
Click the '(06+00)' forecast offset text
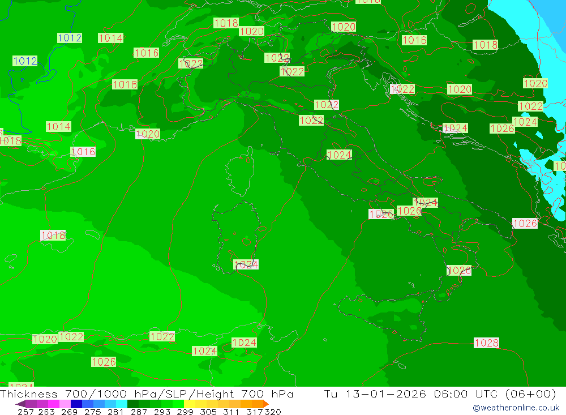point(531,393)
